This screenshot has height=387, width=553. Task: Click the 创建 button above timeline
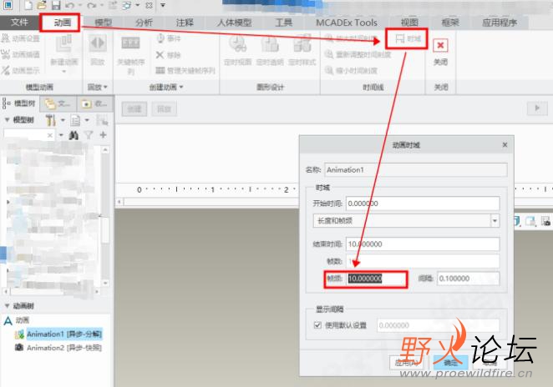(134, 108)
